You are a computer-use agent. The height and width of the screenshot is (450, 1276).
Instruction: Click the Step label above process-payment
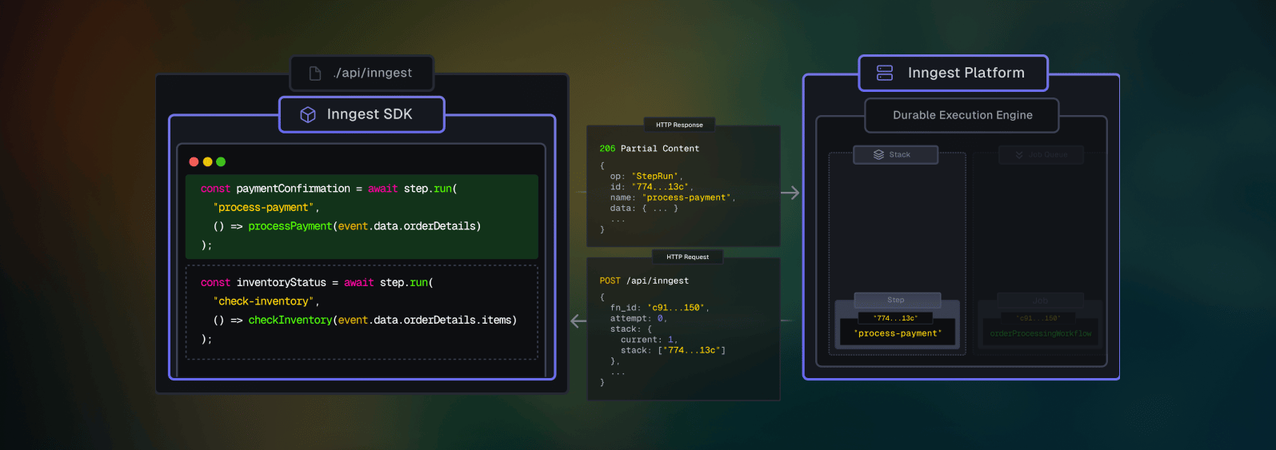coord(895,300)
